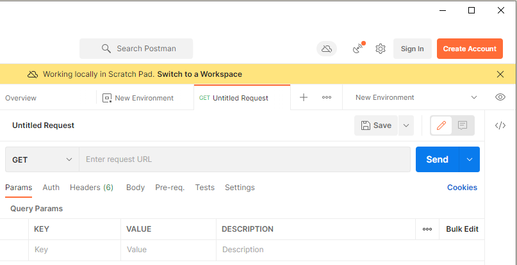The width and height of the screenshot is (517, 265).
Task: Switch to the New Environment tab
Action: click(x=144, y=98)
